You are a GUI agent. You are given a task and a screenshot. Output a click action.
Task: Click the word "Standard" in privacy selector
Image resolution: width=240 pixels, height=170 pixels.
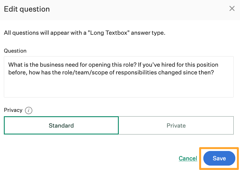click(61, 126)
